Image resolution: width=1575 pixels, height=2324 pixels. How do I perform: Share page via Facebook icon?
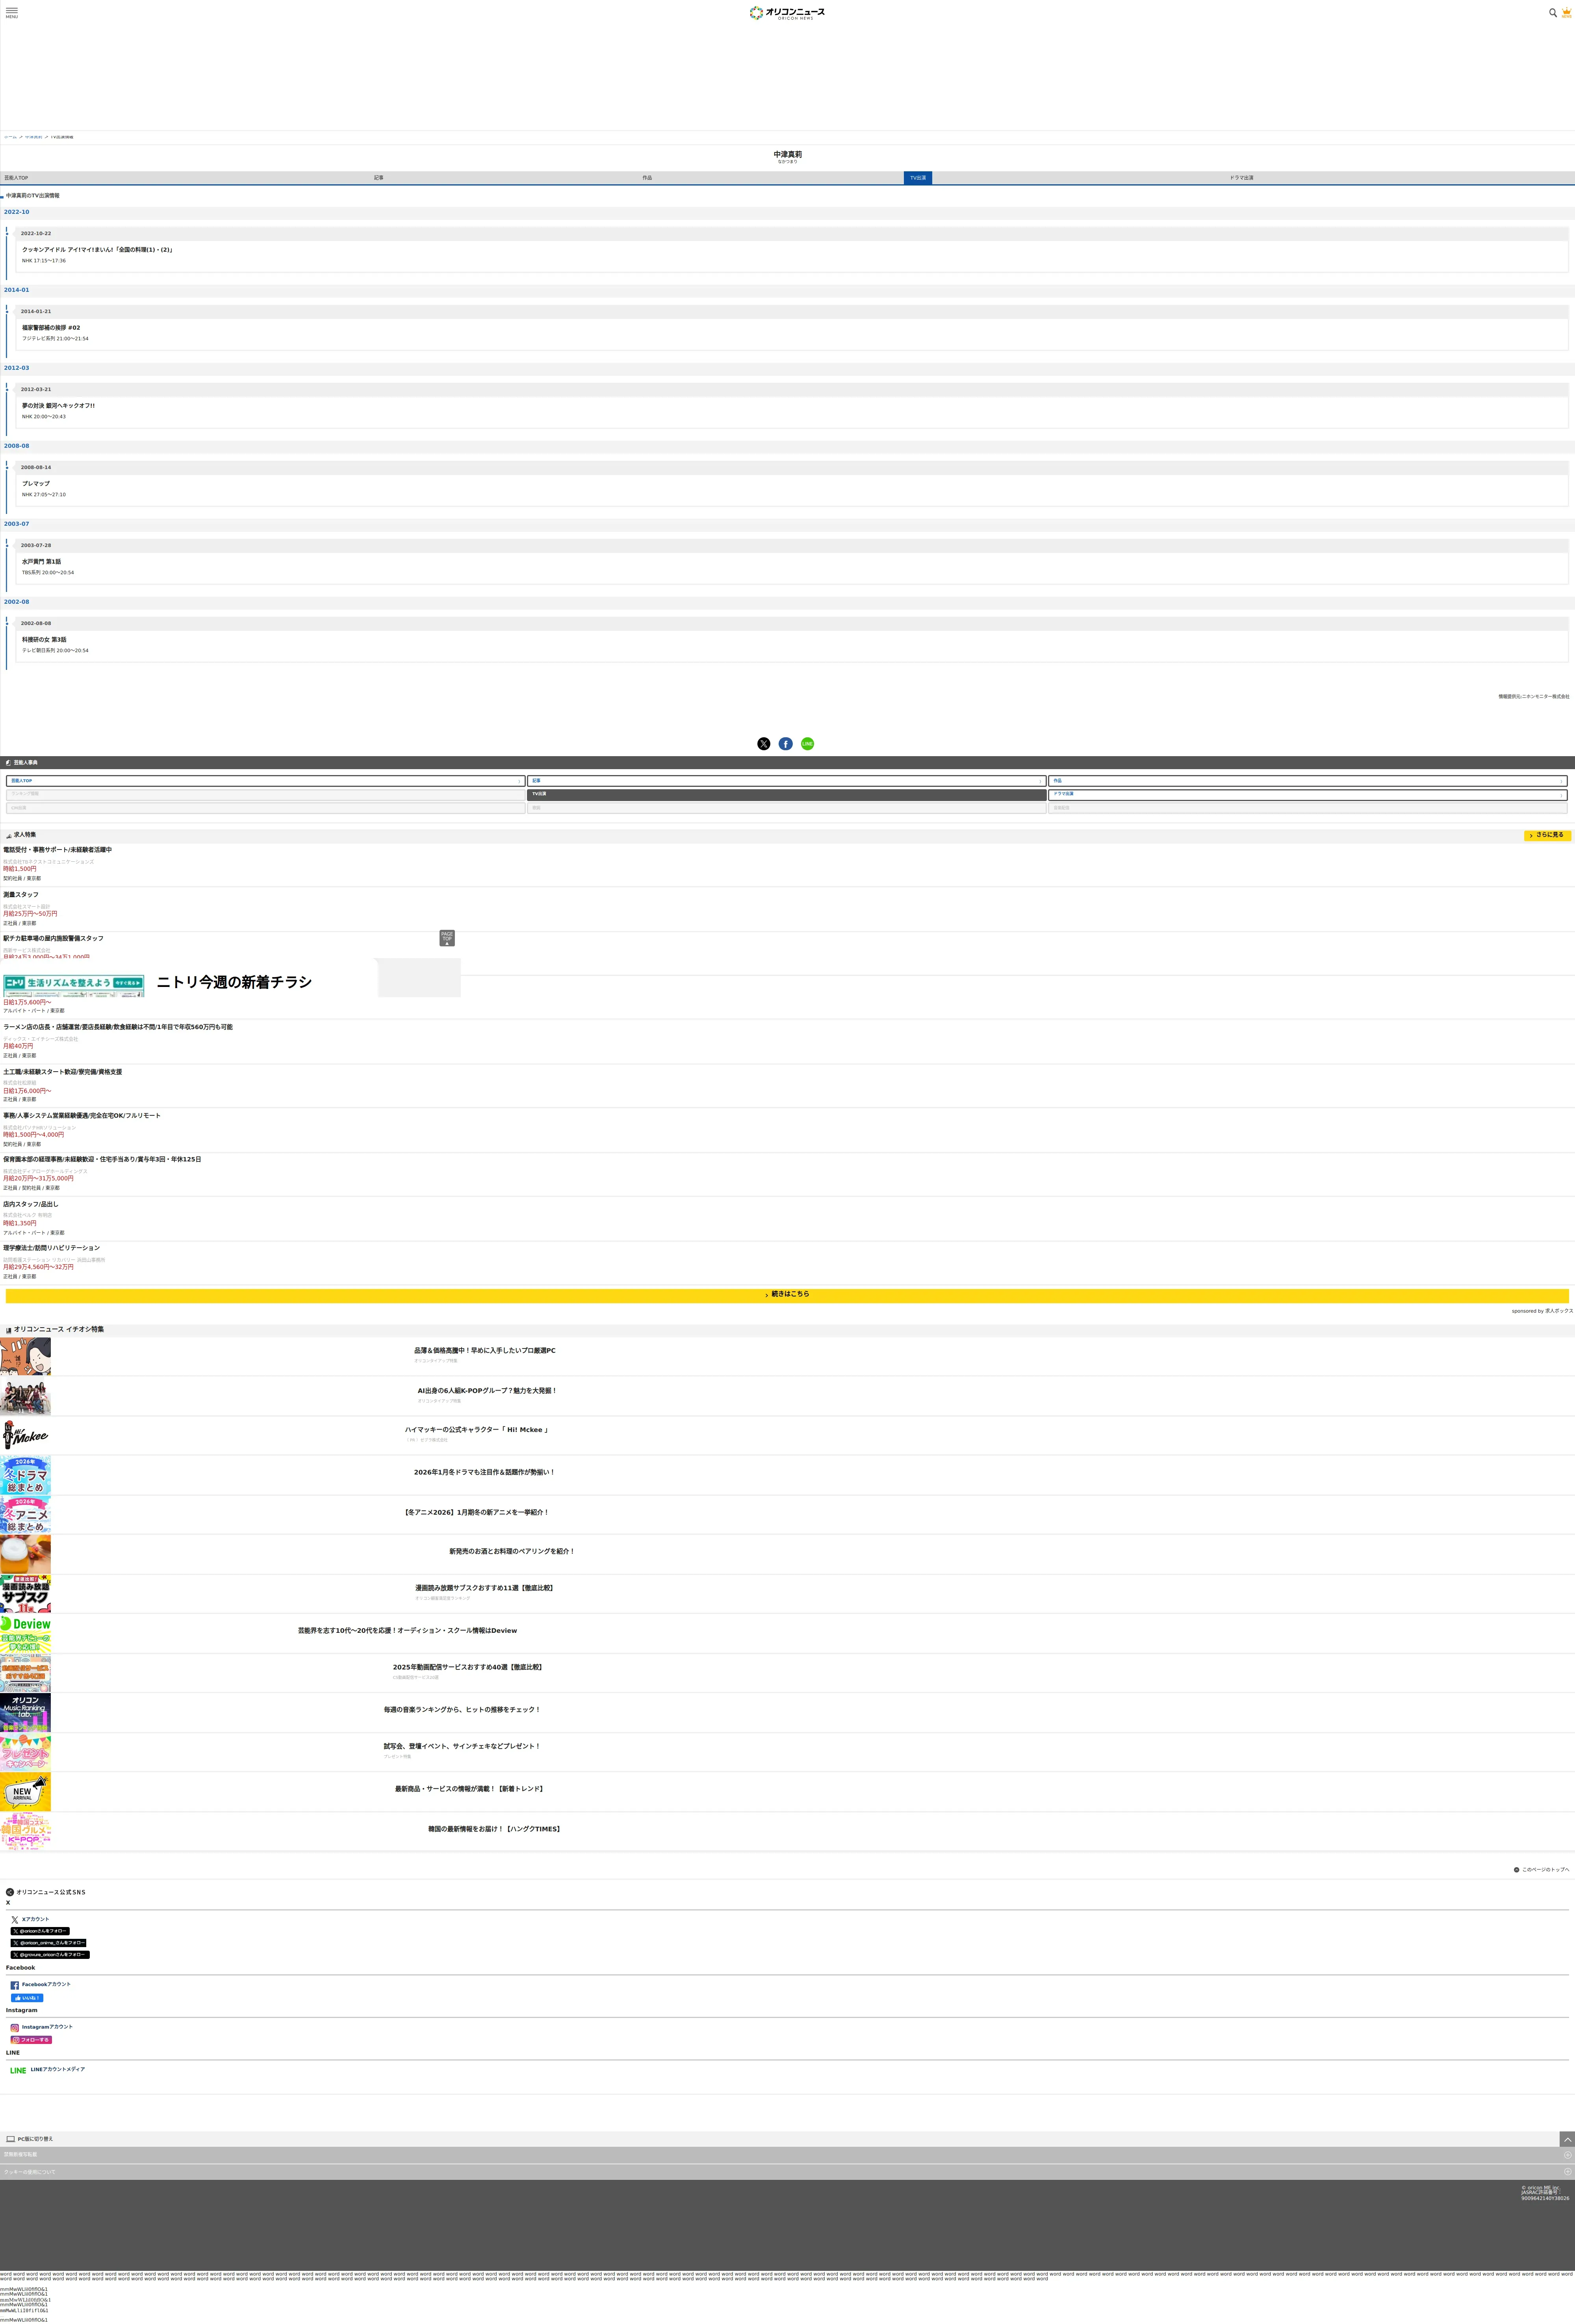click(x=786, y=743)
